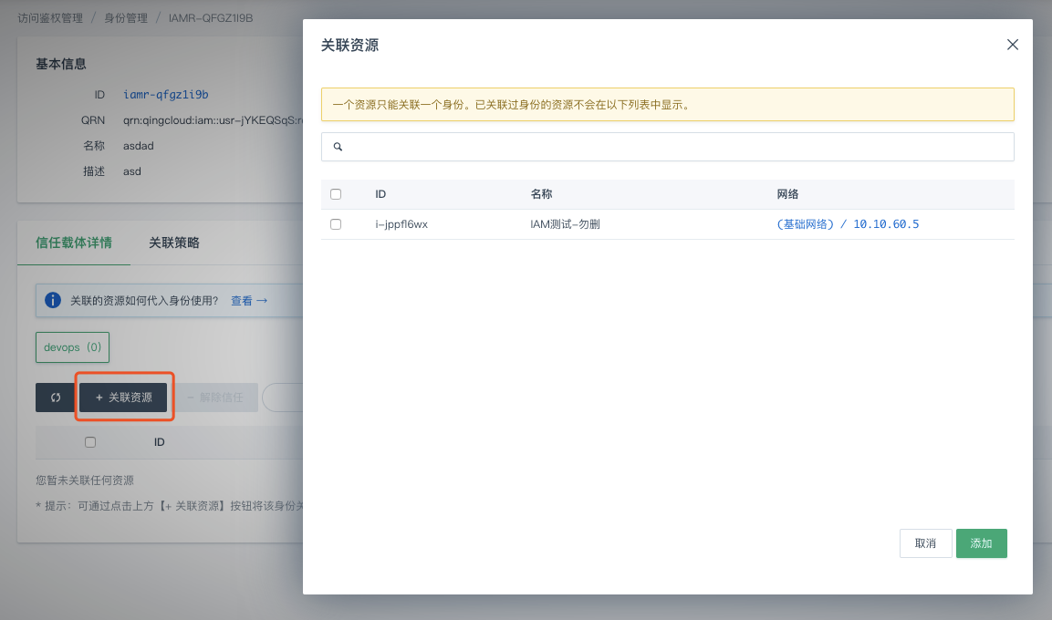Go to 访问鉴权管理 in the breadcrumb
1052x620 pixels.
coord(49,18)
